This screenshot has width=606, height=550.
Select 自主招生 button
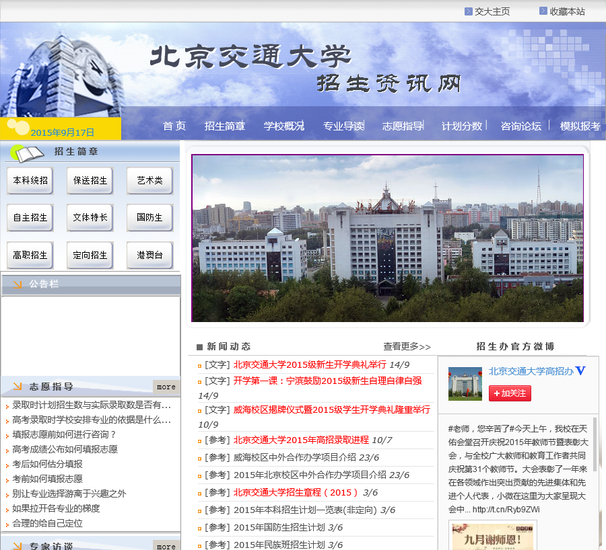point(30,218)
